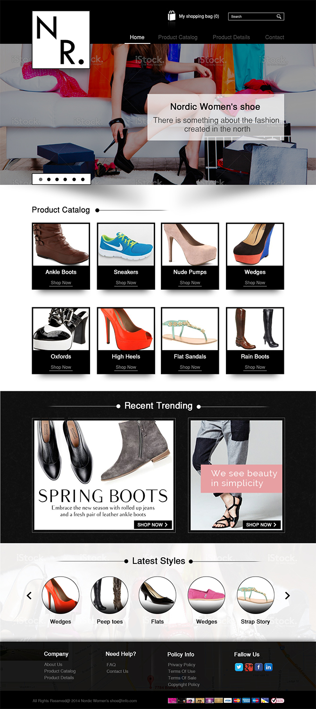Open the Product Catalog nav tab

(178, 37)
